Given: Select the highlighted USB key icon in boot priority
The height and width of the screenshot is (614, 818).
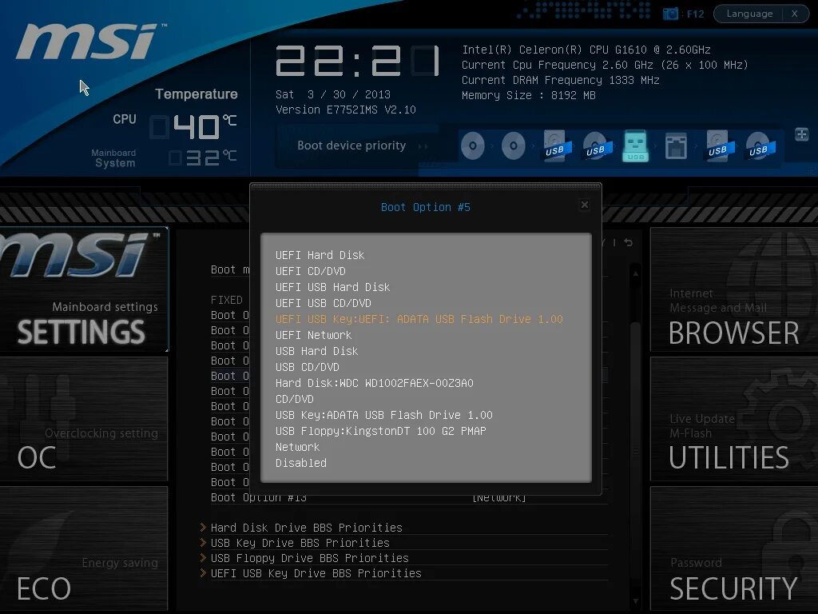Looking at the screenshot, I should (x=635, y=146).
